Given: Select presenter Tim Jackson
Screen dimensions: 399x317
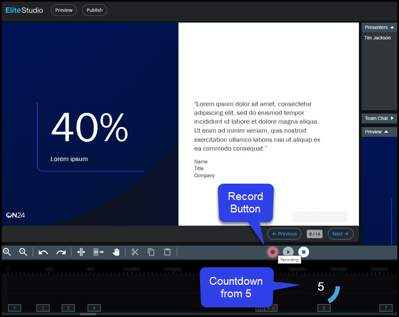Looking at the screenshot, I should pyautogui.click(x=377, y=38).
